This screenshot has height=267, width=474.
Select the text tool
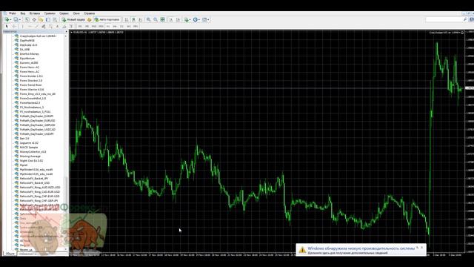(58, 27)
